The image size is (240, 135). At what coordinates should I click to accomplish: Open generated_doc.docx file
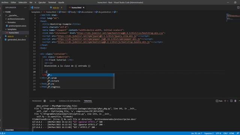(16, 40)
